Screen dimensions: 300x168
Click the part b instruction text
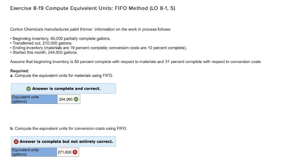(69, 128)
